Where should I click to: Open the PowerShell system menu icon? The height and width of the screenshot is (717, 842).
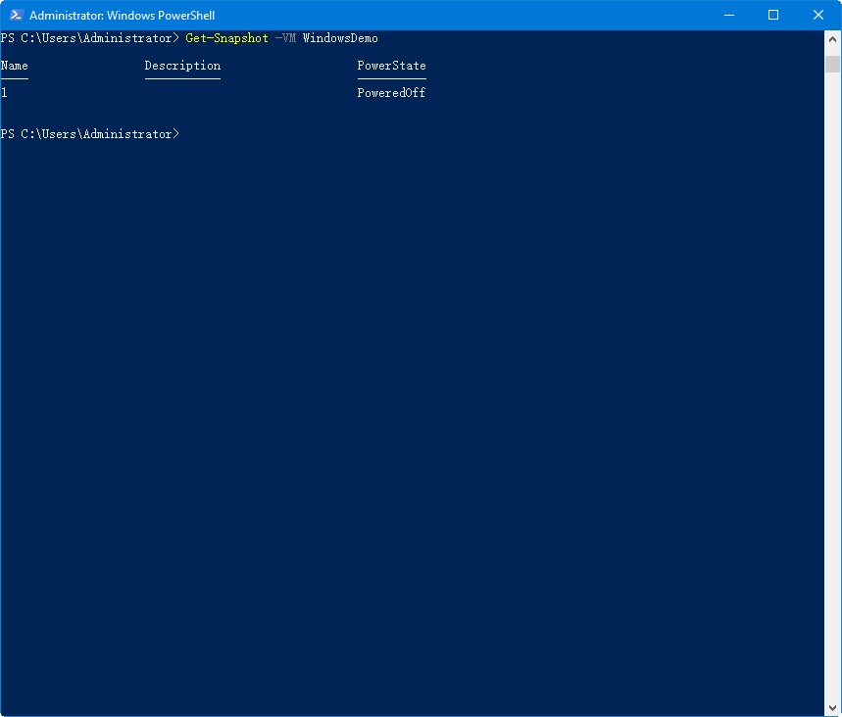pyautogui.click(x=15, y=15)
